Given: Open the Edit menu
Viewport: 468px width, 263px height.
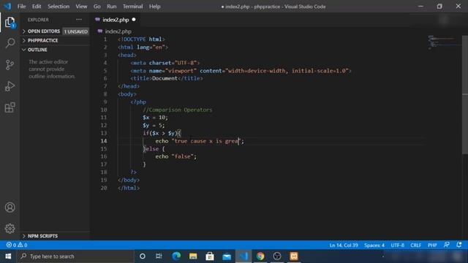Looking at the screenshot, I should [37, 7].
